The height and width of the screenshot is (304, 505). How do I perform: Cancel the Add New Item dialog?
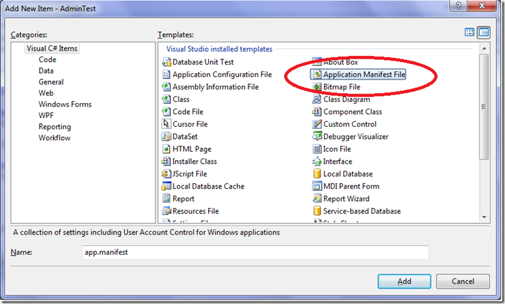coord(463,281)
